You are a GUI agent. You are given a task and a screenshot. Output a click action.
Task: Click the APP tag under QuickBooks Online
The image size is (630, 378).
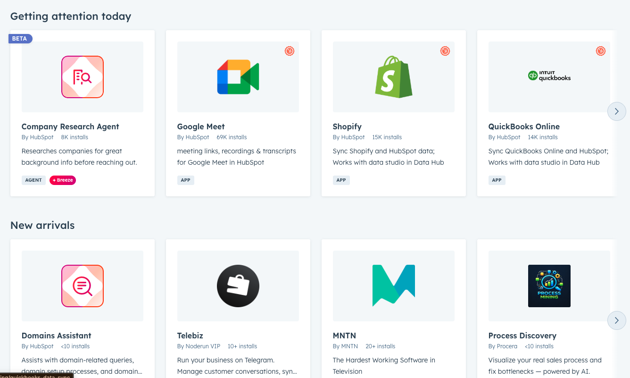click(x=497, y=180)
